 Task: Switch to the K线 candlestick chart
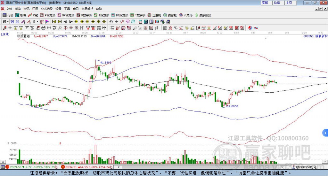tap(33, 15)
